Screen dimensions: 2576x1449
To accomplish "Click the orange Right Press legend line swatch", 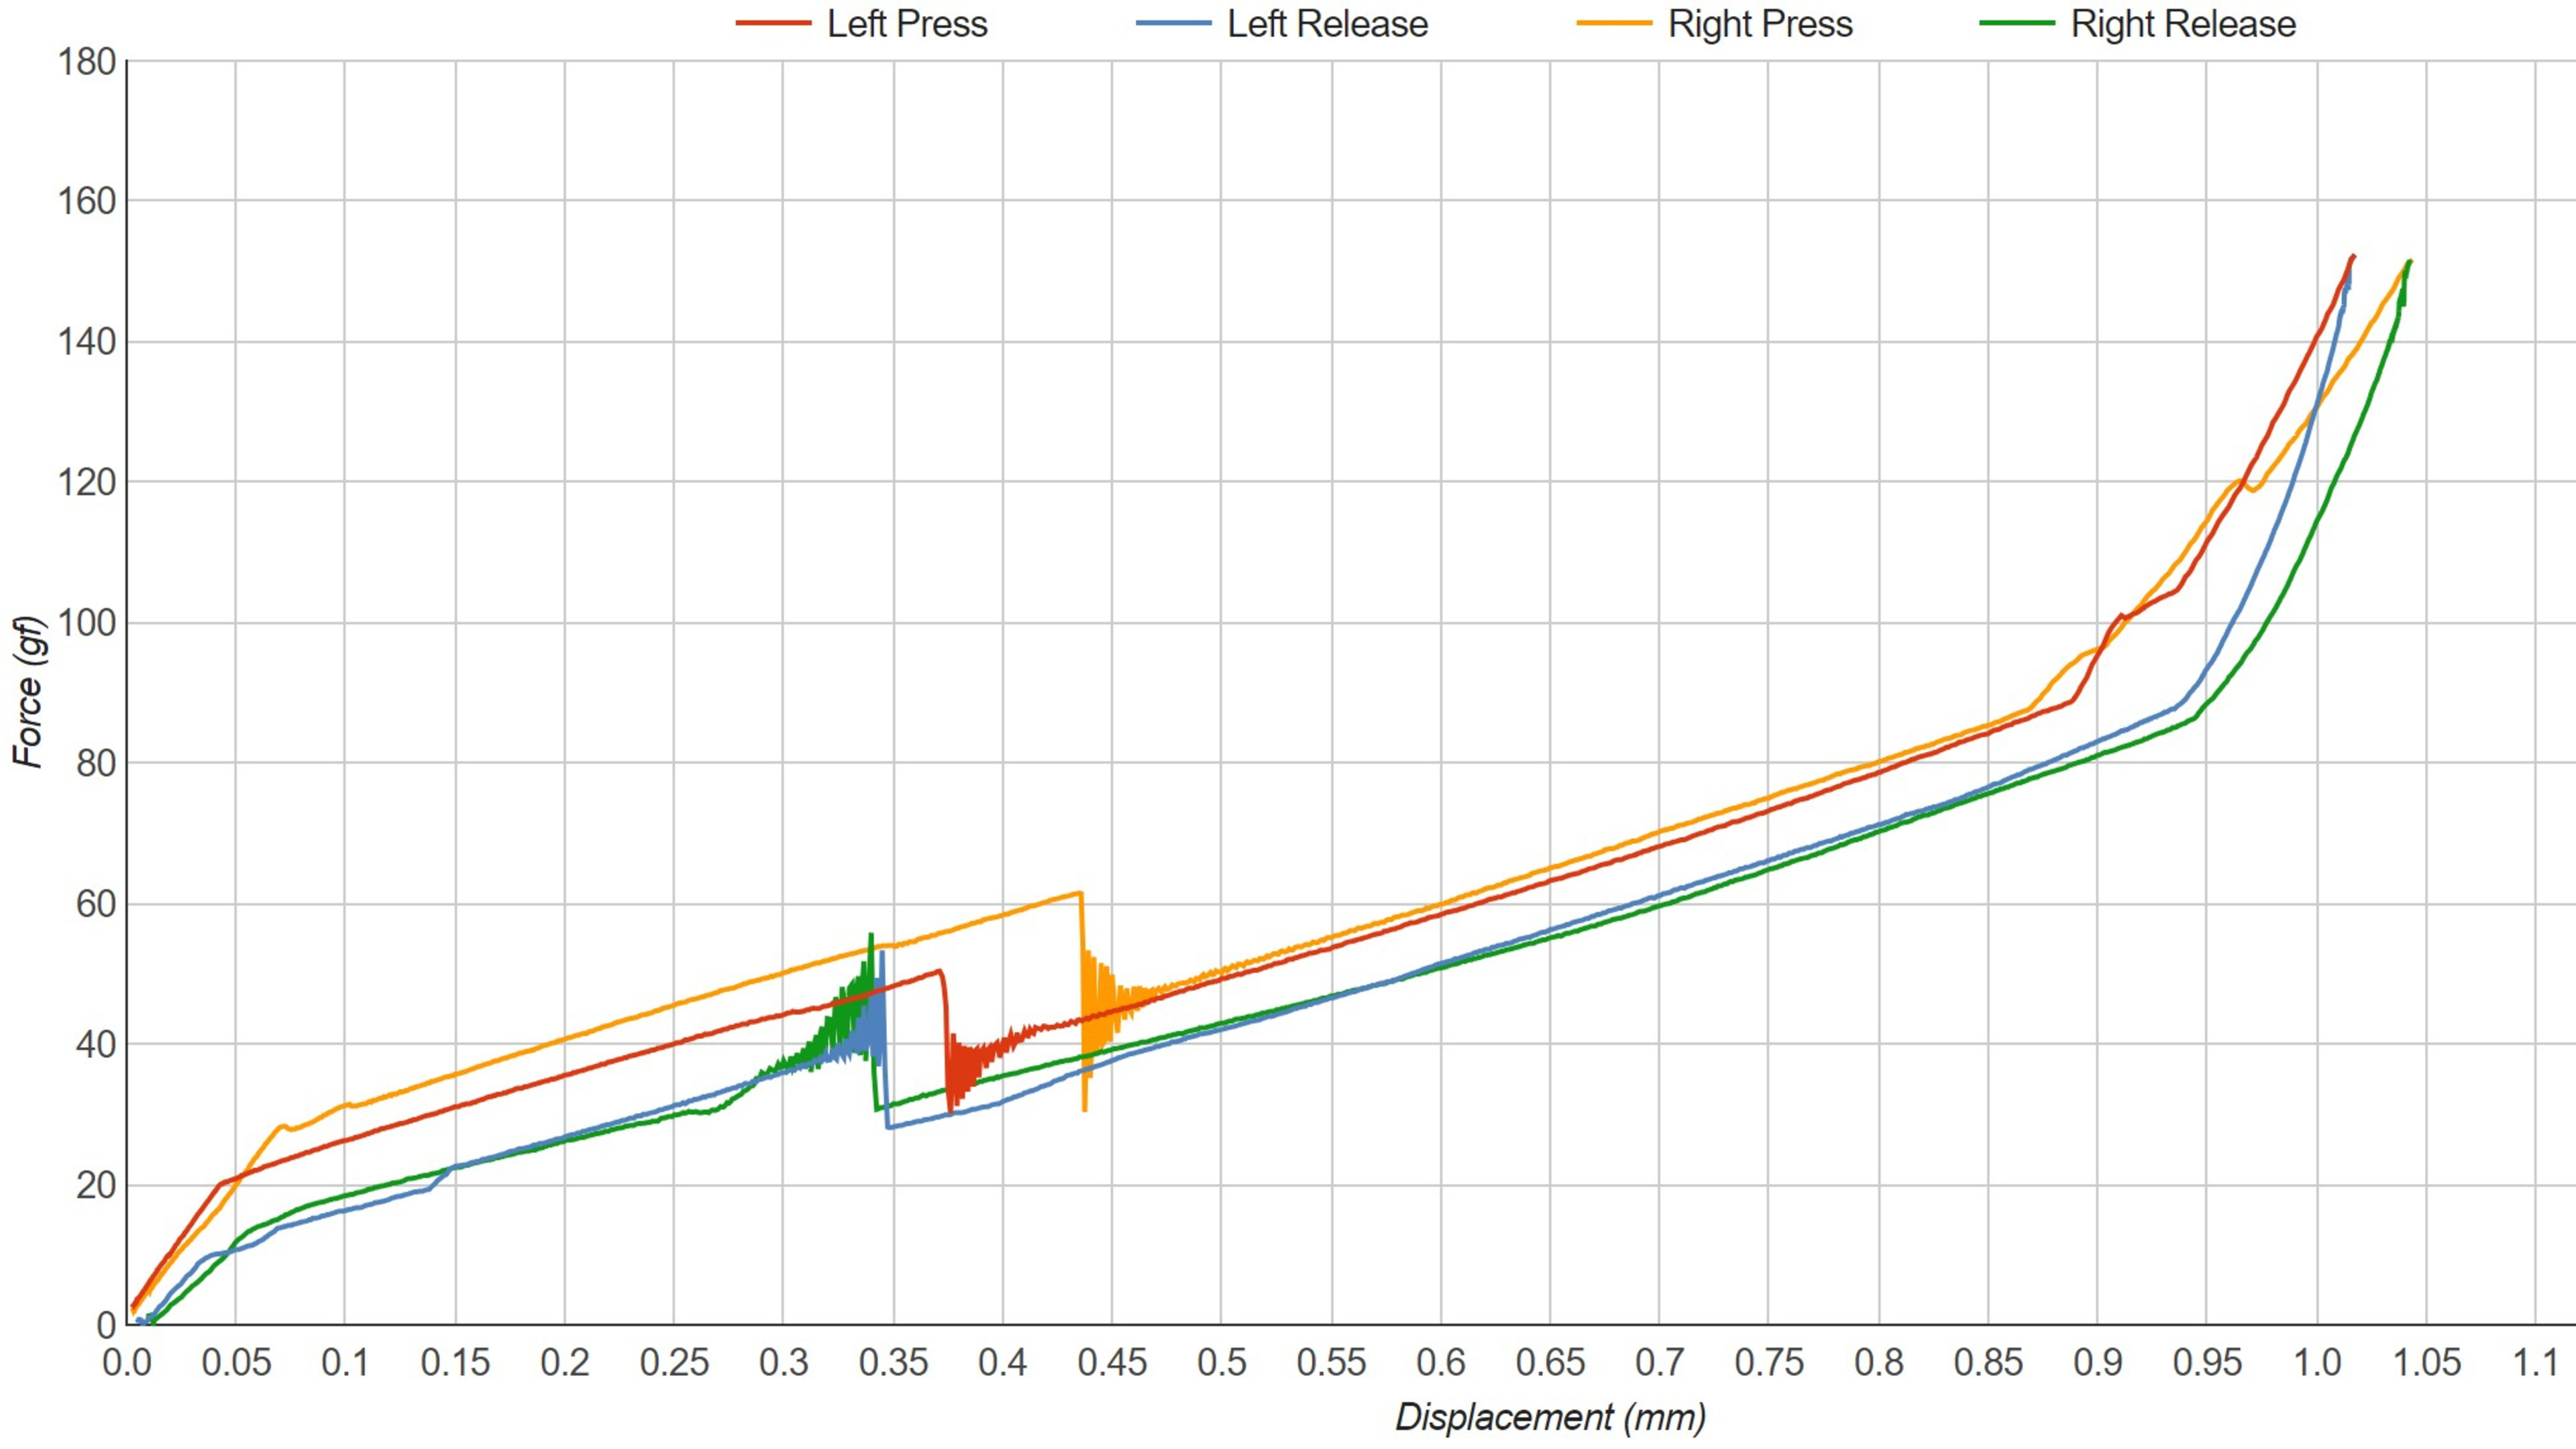I will coord(1614,24).
